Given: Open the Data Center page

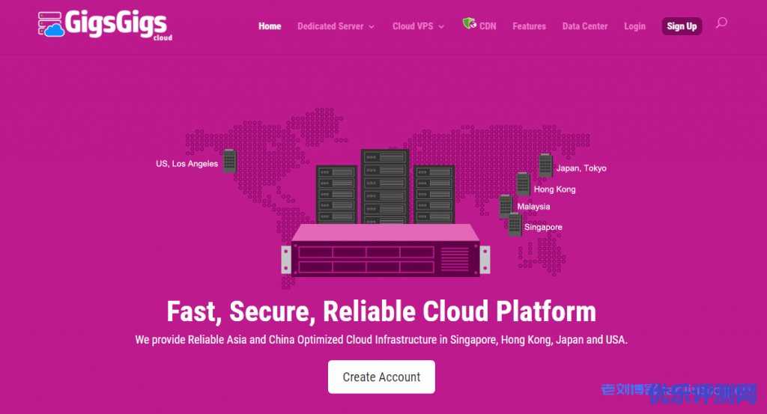Looking at the screenshot, I should click(584, 26).
